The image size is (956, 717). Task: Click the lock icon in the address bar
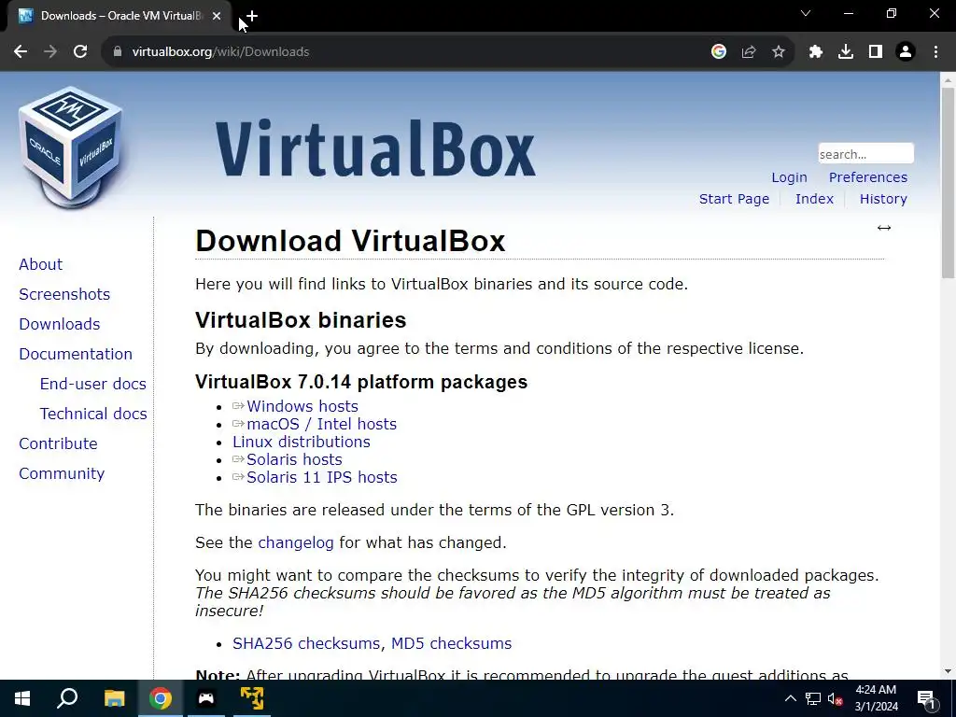tap(118, 52)
